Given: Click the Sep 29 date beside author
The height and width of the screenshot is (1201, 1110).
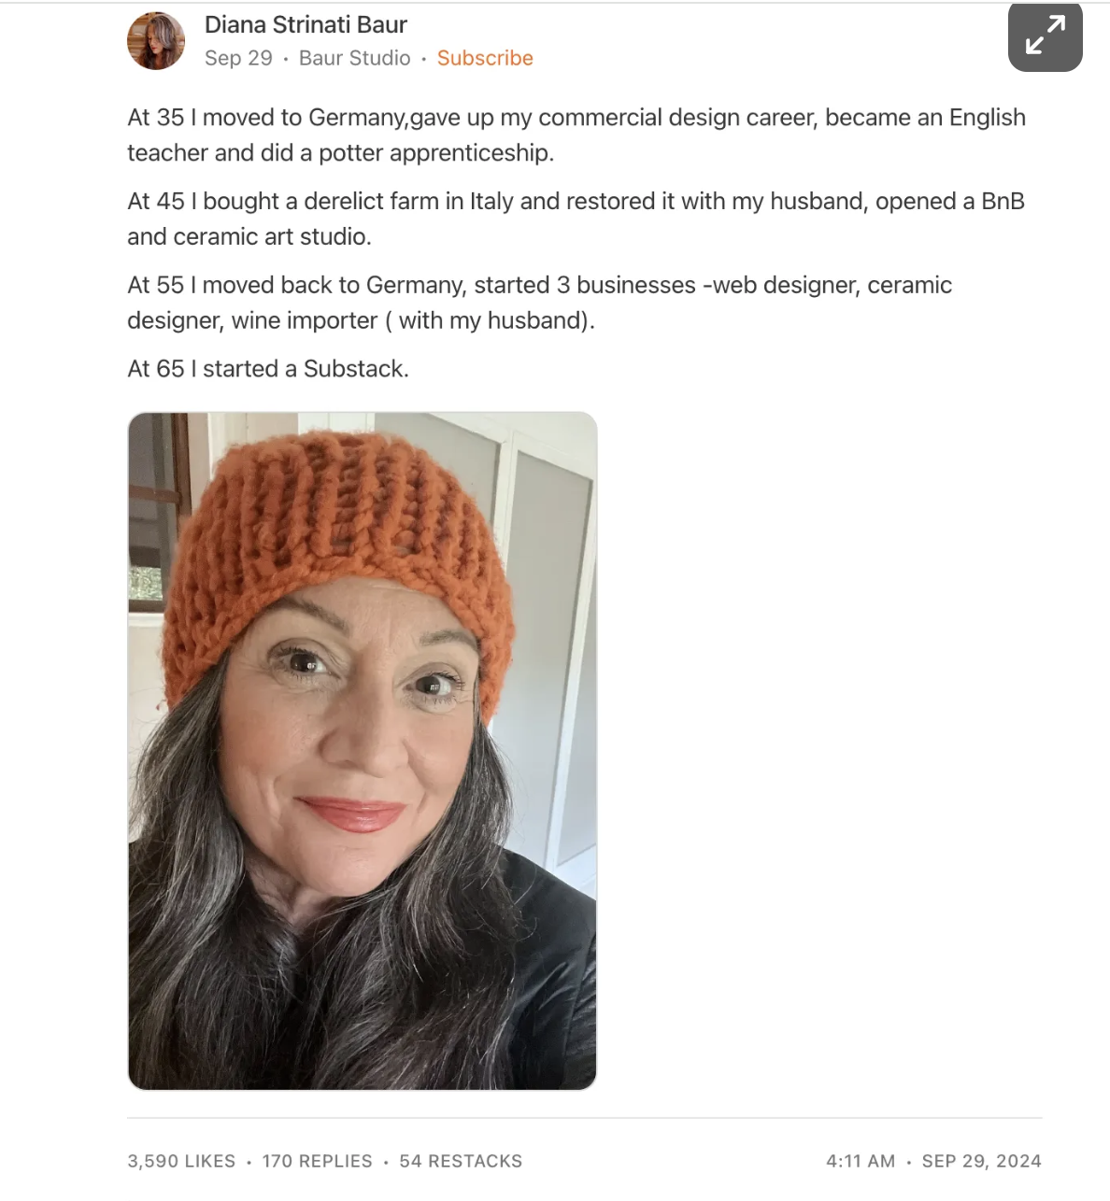Looking at the screenshot, I should (238, 58).
